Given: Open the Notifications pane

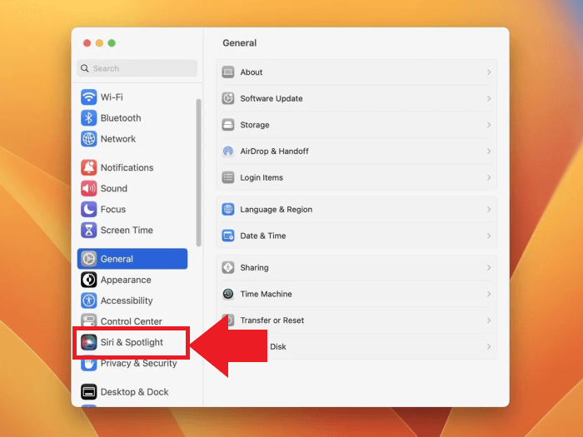Looking at the screenshot, I should (132, 167).
